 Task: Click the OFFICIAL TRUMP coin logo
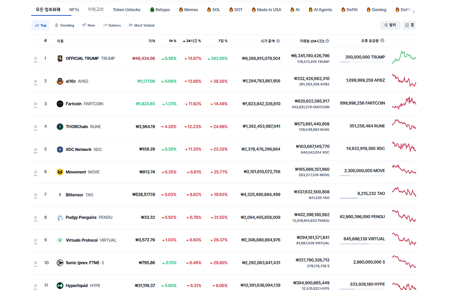point(60,58)
